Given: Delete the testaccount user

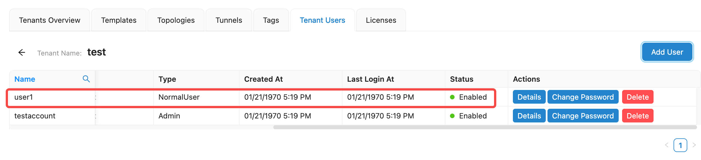Looking at the screenshot, I should click(638, 116).
